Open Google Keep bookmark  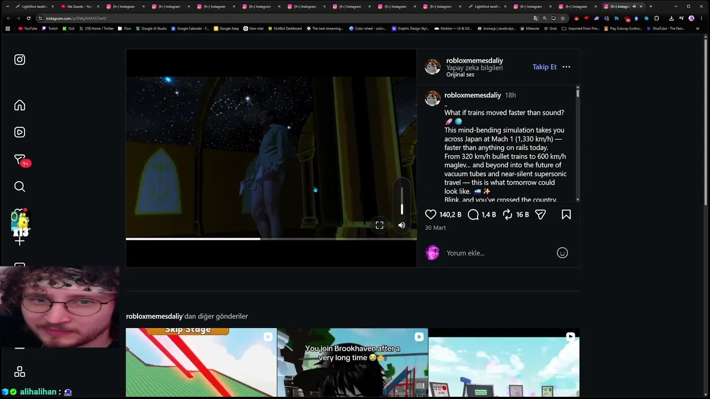226,28
